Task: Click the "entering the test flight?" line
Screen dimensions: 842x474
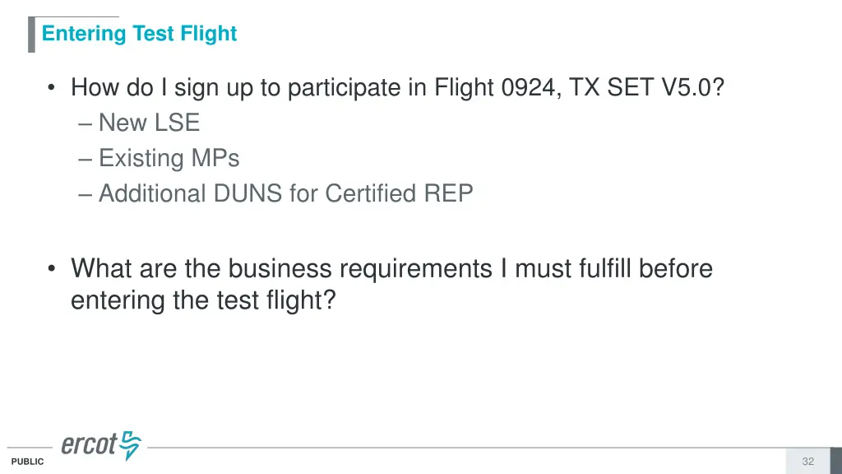Action: (203, 300)
